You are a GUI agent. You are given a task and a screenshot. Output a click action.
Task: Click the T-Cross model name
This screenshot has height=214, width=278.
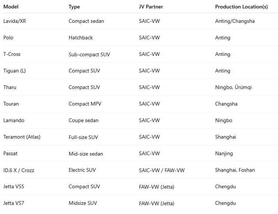tap(12, 54)
